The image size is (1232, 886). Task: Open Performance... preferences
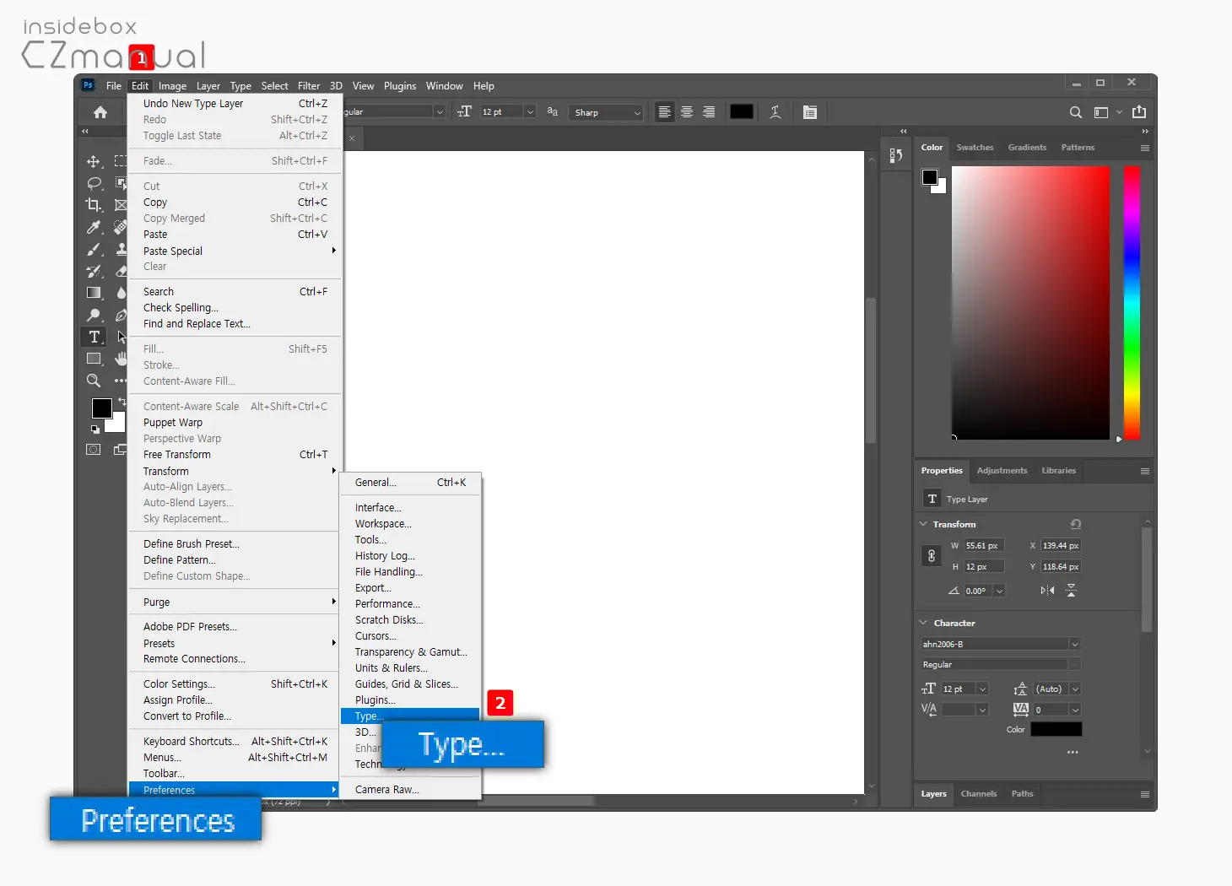point(410,604)
